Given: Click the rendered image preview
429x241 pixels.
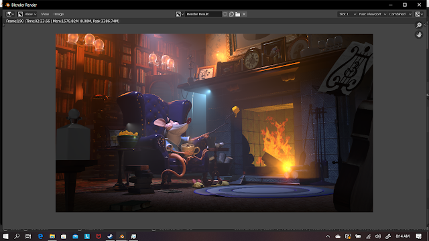Looking at the screenshot, I should [214, 123].
